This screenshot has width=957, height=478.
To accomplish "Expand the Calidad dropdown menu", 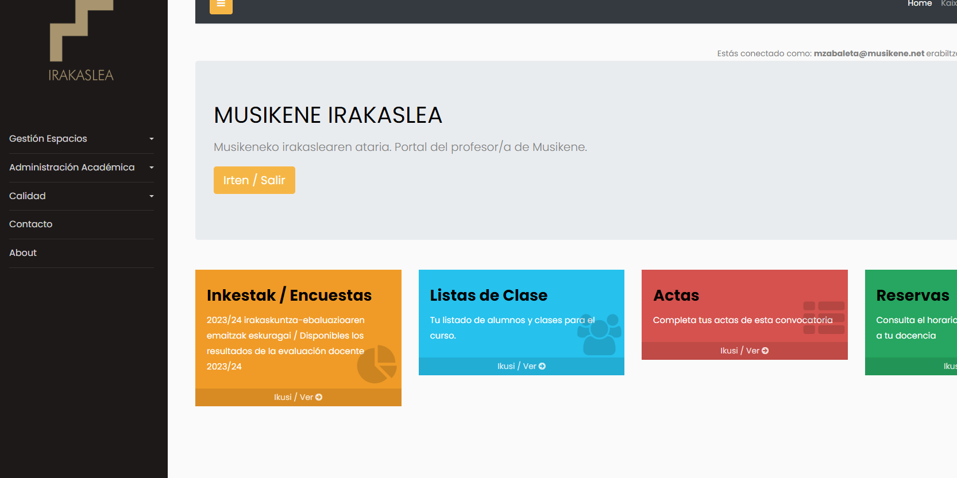I will click(x=81, y=196).
